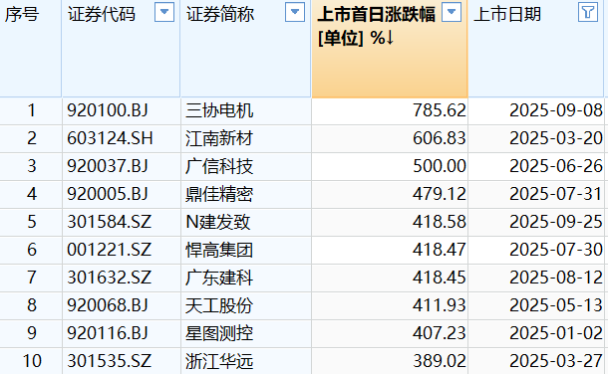Select code 001221.SZ
The width and height of the screenshot is (608, 374).
coord(109,250)
